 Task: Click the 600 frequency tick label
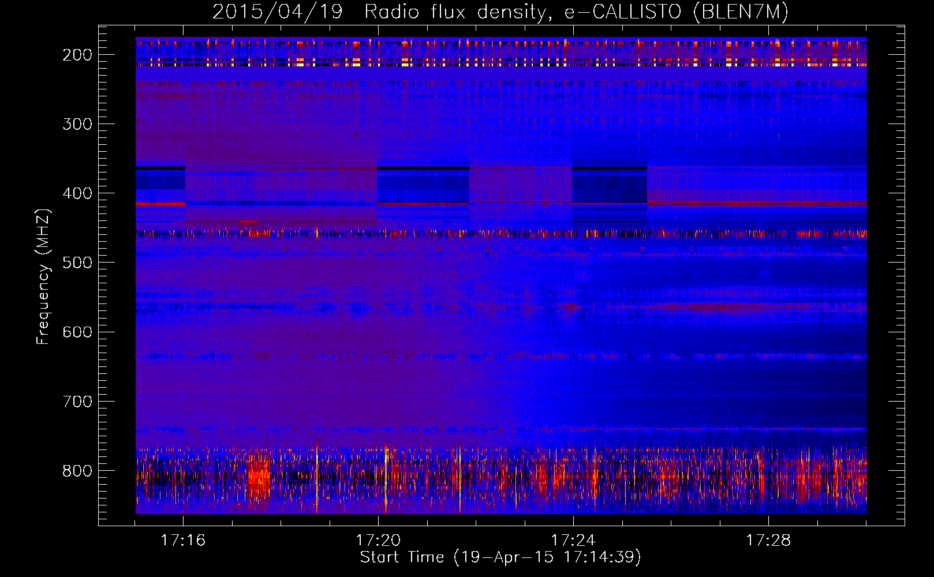(x=77, y=332)
